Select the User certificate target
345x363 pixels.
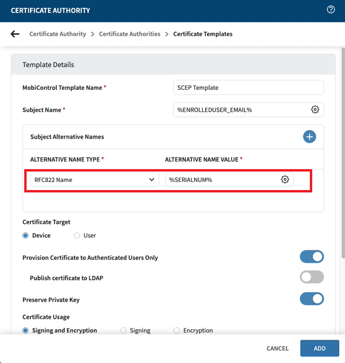77,236
